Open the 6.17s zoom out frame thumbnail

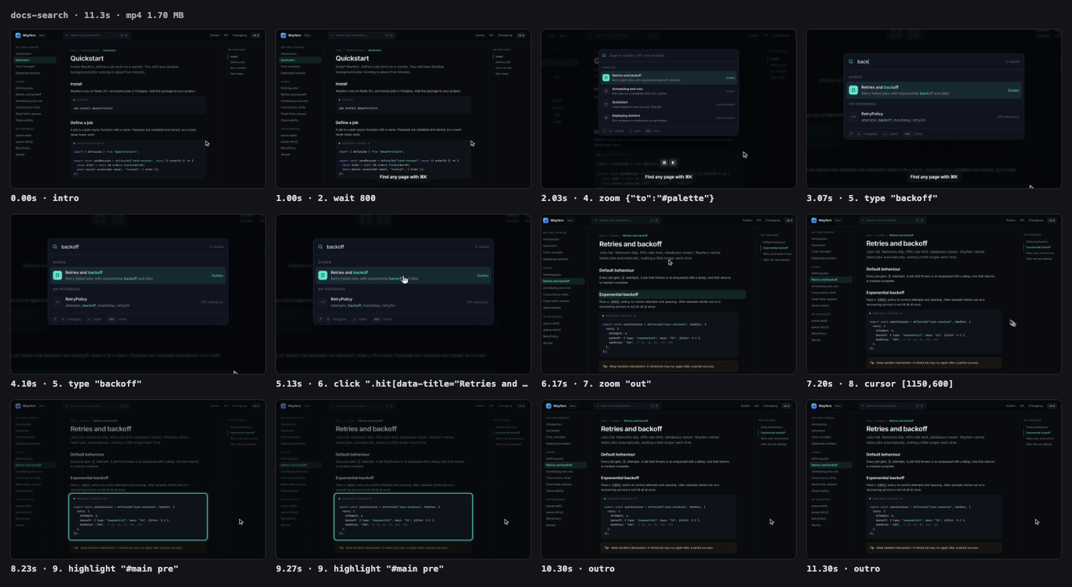click(669, 294)
